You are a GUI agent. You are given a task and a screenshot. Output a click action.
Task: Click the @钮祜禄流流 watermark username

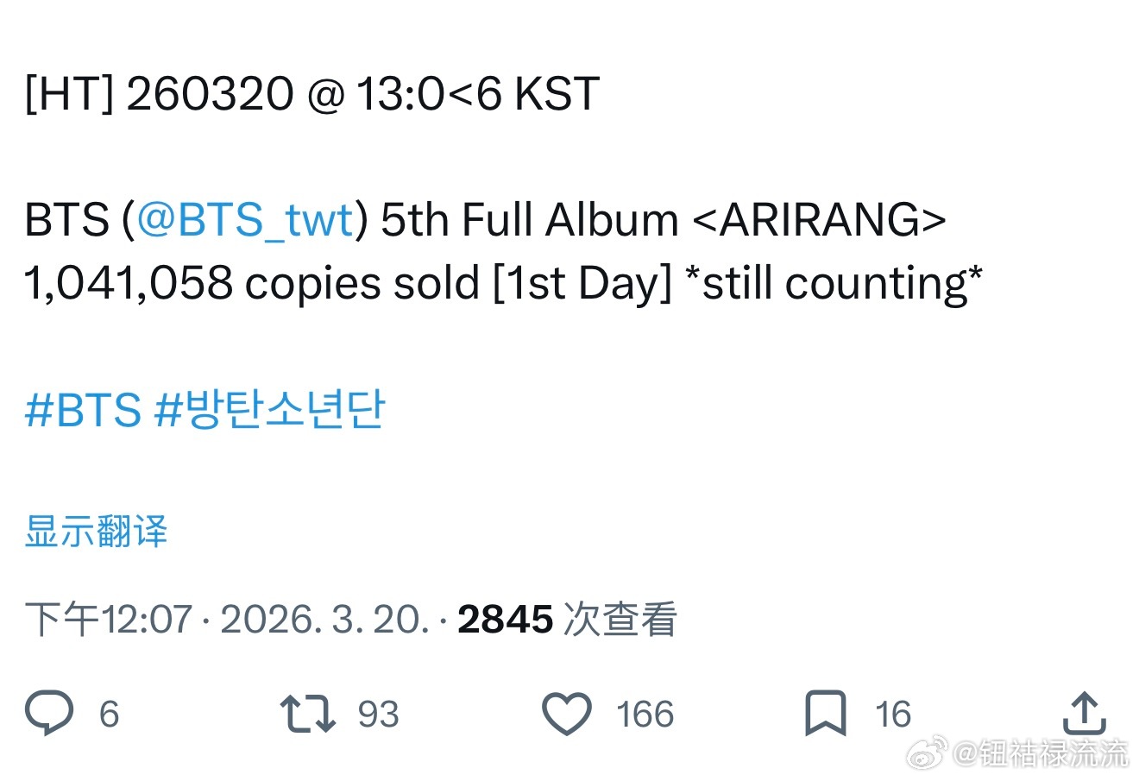pos(1040,753)
